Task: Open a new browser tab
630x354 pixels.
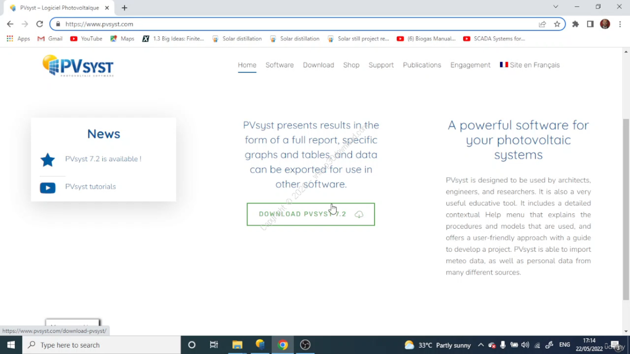Action: (125, 8)
